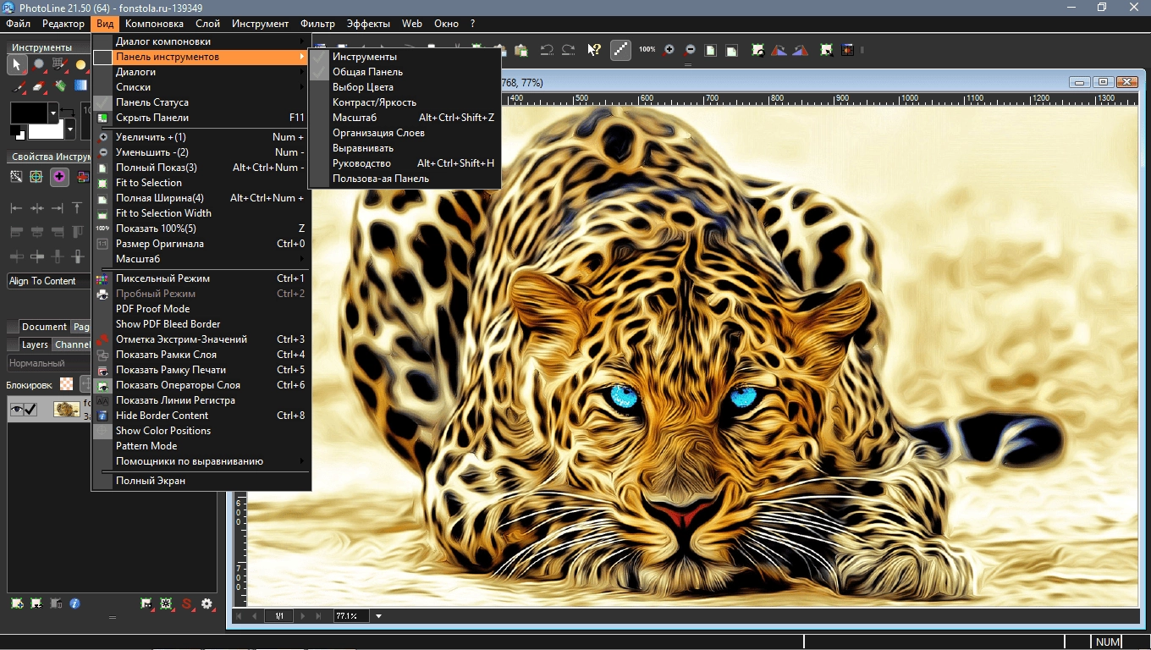
Task: Open the Нормальный blend mode dropdown
Action: (48, 363)
